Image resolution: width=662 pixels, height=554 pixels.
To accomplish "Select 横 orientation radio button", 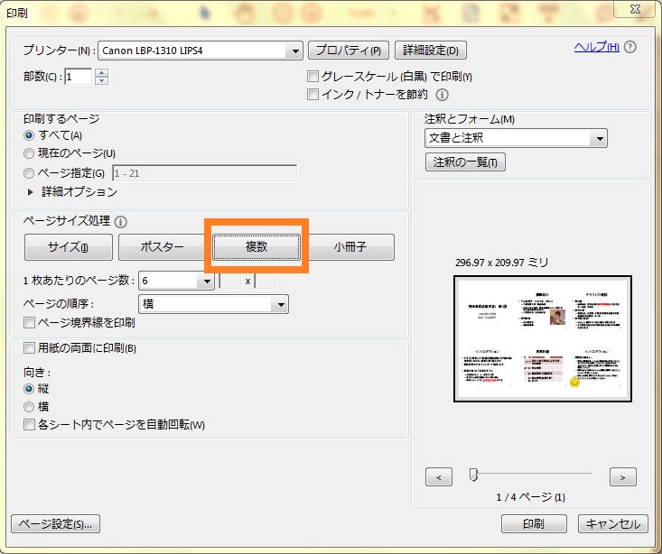I will pyautogui.click(x=29, y=407).
